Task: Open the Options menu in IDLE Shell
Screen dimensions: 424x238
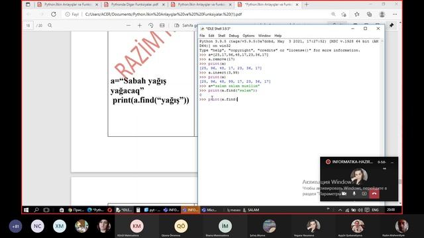Action: pyautogui.click(x=248, y=36)
